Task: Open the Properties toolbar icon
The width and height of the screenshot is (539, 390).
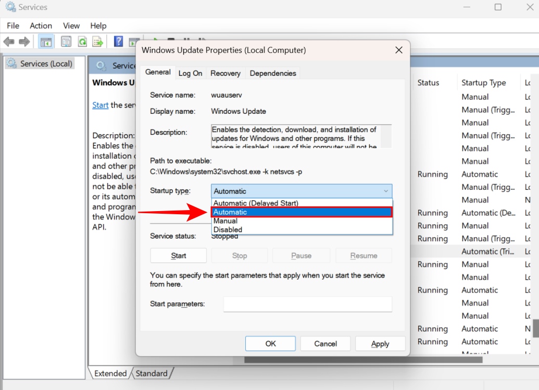Action: click(66, 41)
